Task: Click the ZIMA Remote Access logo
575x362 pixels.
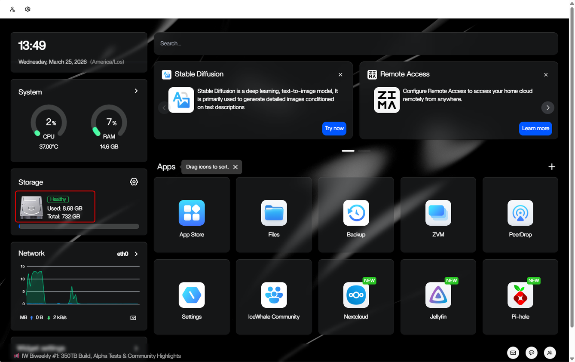Action: tap(387, 100)
